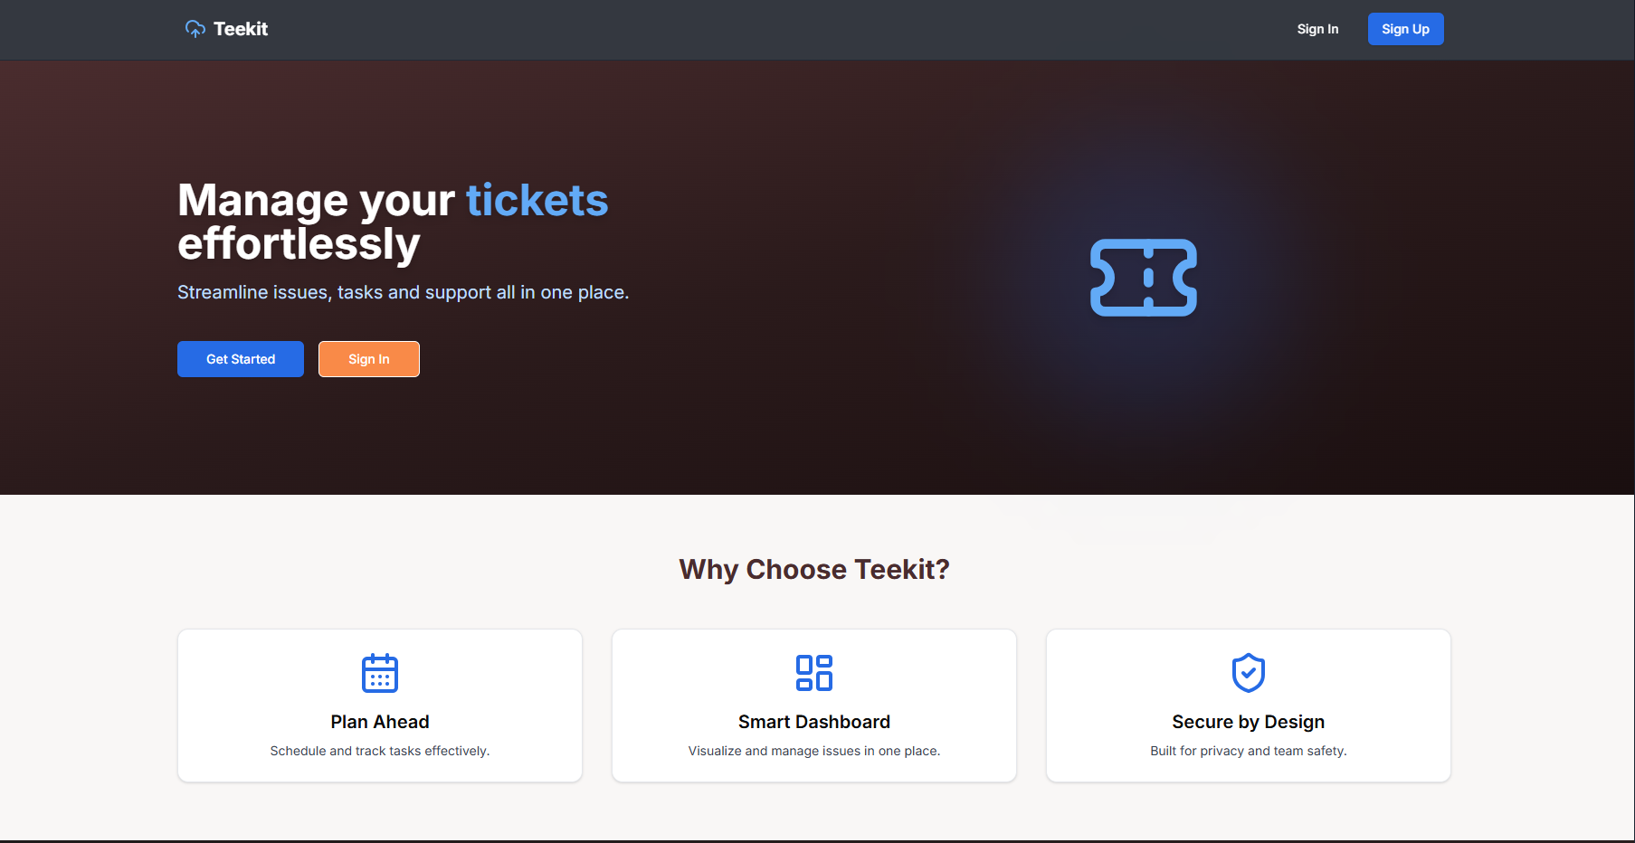Screen dimensions: 1635x843
Task: Click the orange Sign In button
Action: (x=368, y=358)
